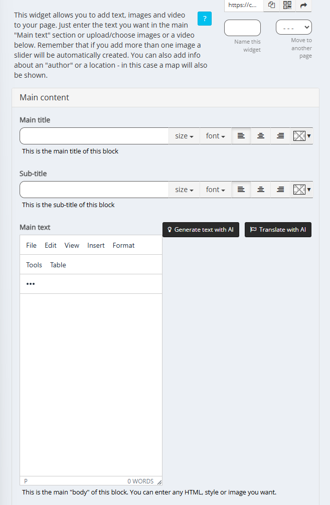Show the QR code for this widget
This screenshot has height=505, width=330.
point(287,5)
